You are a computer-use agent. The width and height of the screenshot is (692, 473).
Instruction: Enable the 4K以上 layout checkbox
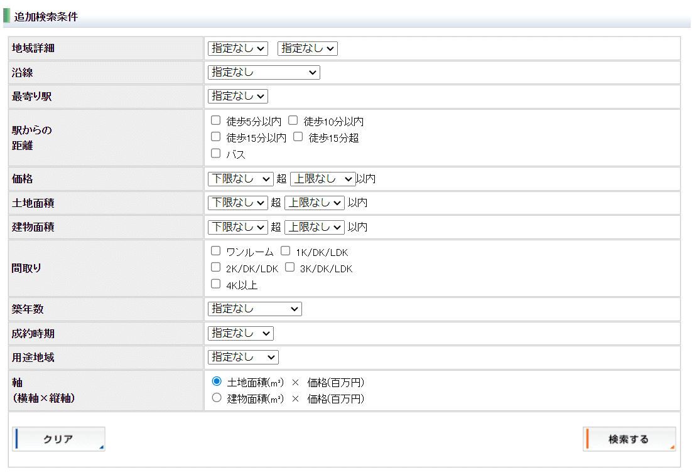[216, 284]
